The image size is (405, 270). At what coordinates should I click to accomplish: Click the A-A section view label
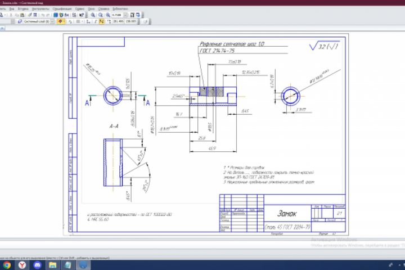point(114,126)
